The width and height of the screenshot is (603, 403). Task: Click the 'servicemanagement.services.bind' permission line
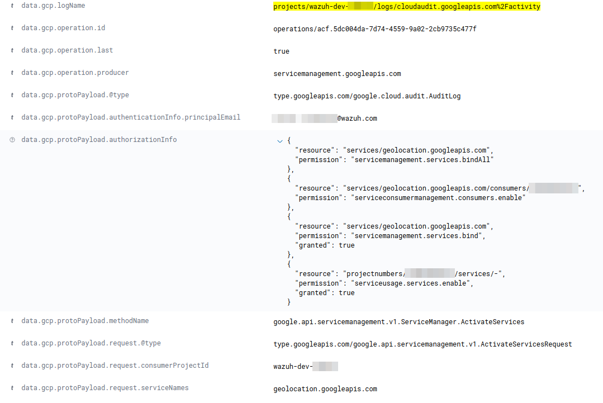tap(390, 236)
